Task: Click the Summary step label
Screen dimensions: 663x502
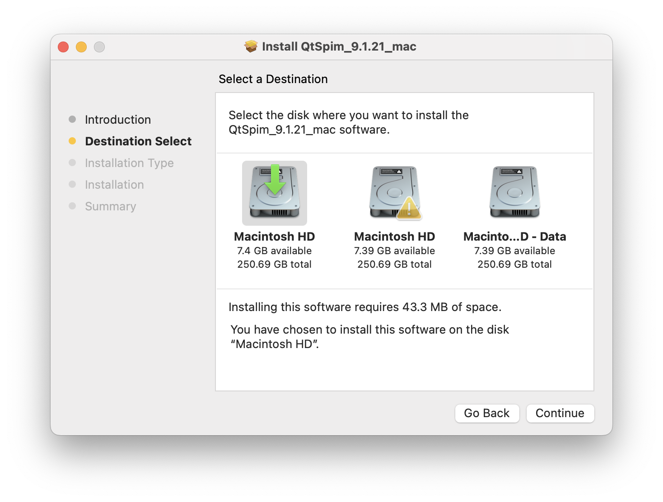Action: 110,206
